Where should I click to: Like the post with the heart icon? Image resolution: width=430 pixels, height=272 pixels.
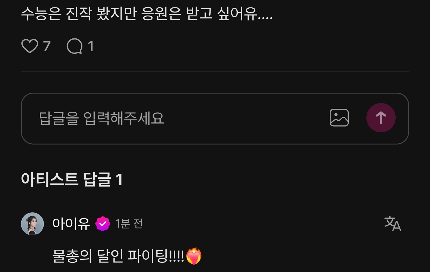[30, 46]
